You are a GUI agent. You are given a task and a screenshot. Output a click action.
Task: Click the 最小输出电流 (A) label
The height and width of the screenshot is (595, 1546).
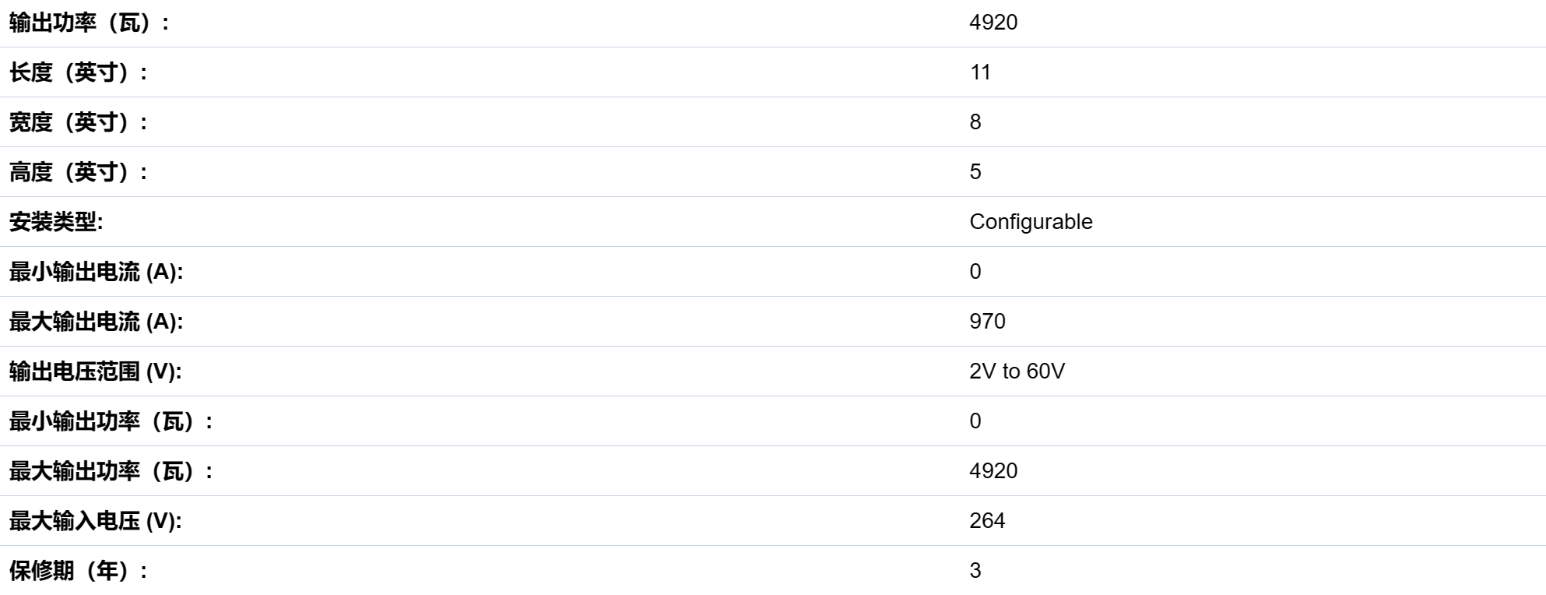[x=97, y=272]
